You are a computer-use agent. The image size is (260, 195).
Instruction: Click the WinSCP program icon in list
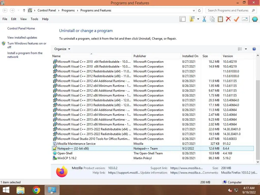[55, 158]
